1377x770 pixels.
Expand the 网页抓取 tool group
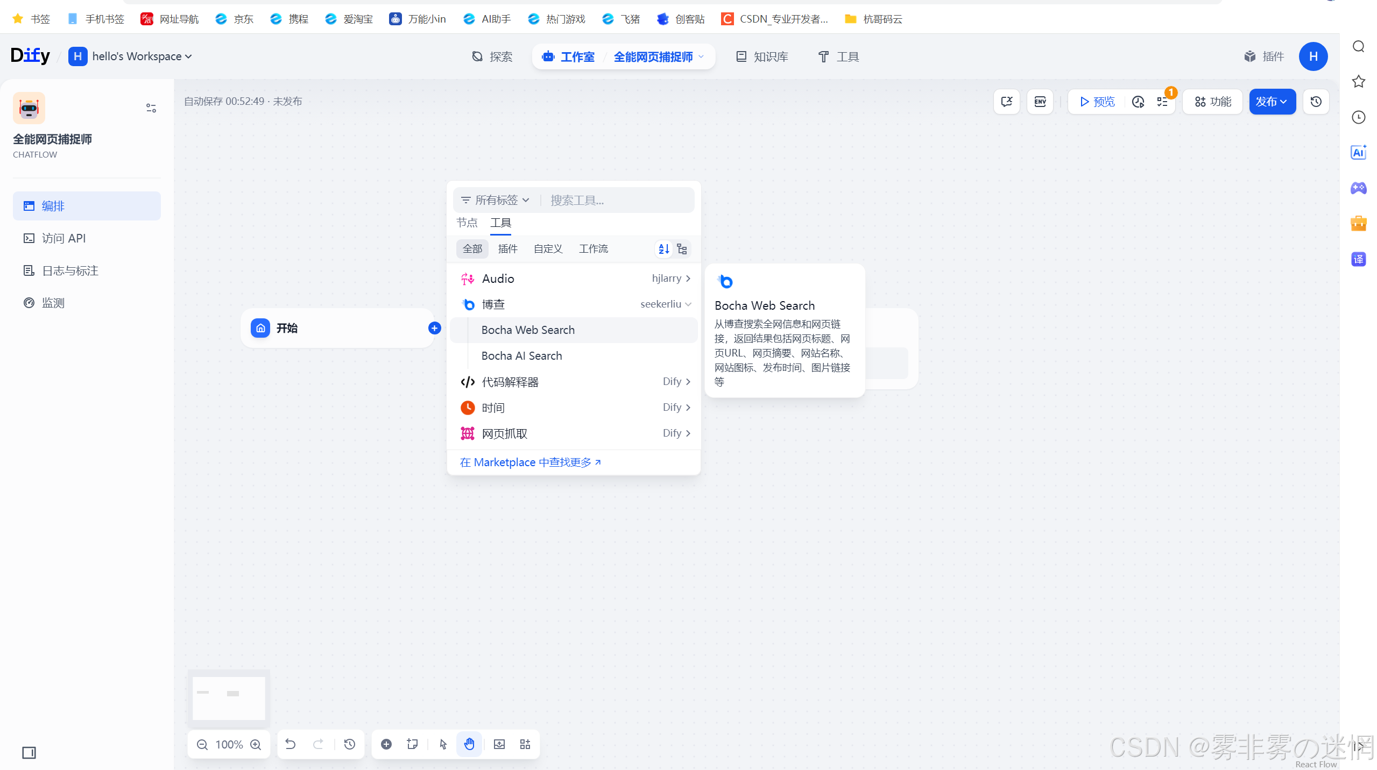click(574, 433)
